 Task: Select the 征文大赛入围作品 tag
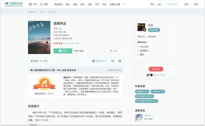coord(146,101)
